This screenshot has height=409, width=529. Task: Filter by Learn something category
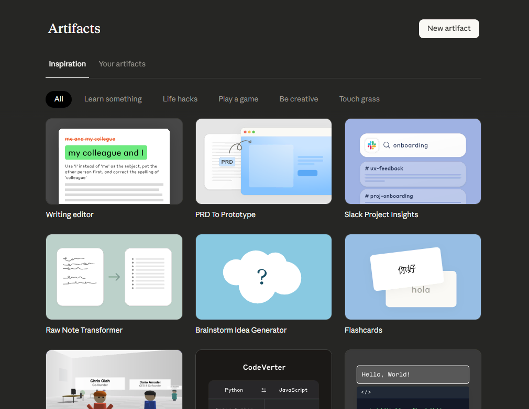pos(113,99)
